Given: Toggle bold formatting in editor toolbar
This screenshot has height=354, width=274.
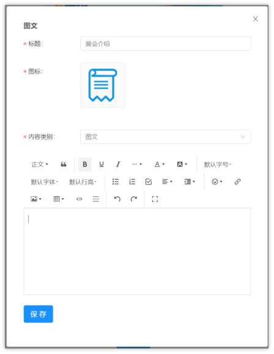Looking at the screenshot, I should [x=85, y=164].
